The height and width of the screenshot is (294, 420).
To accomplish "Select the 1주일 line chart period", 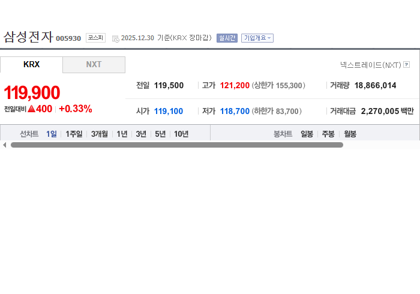I will pyautogui.click(x=74, y=134).
